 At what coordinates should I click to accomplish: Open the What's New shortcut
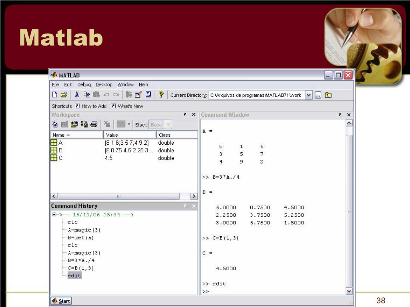tap(127, 106)
